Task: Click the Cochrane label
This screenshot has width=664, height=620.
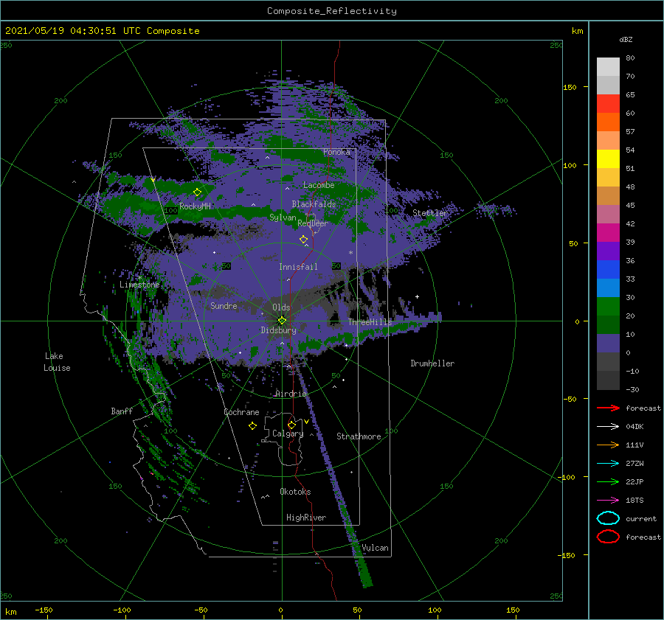Action: (x=241, y=412)
